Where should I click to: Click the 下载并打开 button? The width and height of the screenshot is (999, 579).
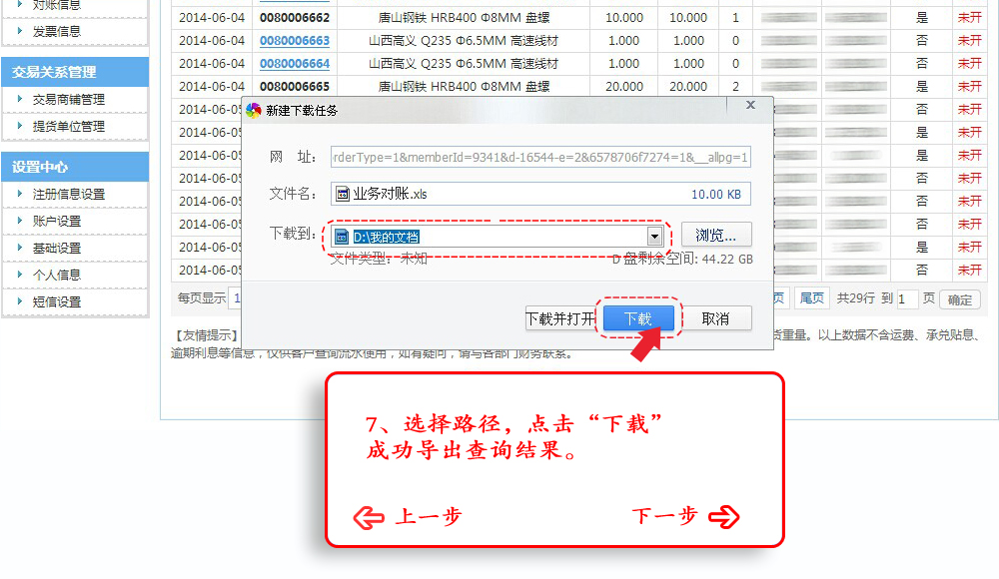(x=560, y=318)
